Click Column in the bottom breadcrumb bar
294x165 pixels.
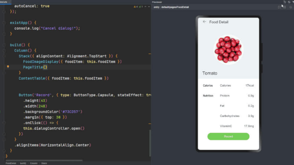[x=34, y=163]
